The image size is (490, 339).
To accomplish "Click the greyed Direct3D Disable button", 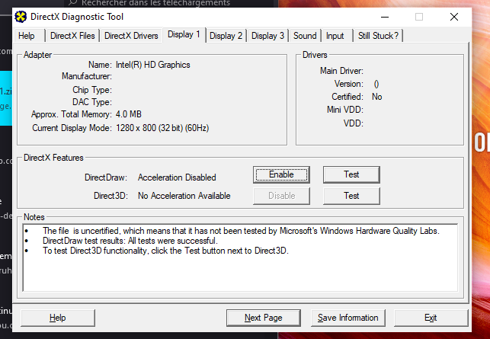I will click(281, 196).
